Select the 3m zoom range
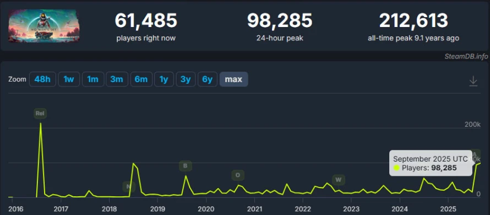 tap(117, 79)
